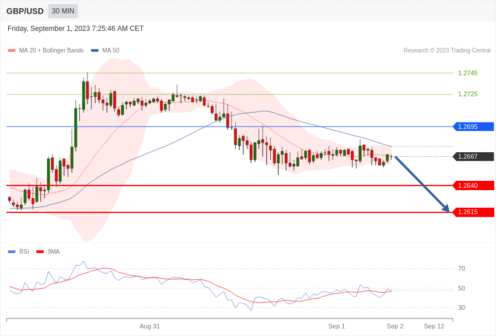The image size is (496, 336).
Task: Click the Sep 1 date axis label
Action: click(337, 327)
